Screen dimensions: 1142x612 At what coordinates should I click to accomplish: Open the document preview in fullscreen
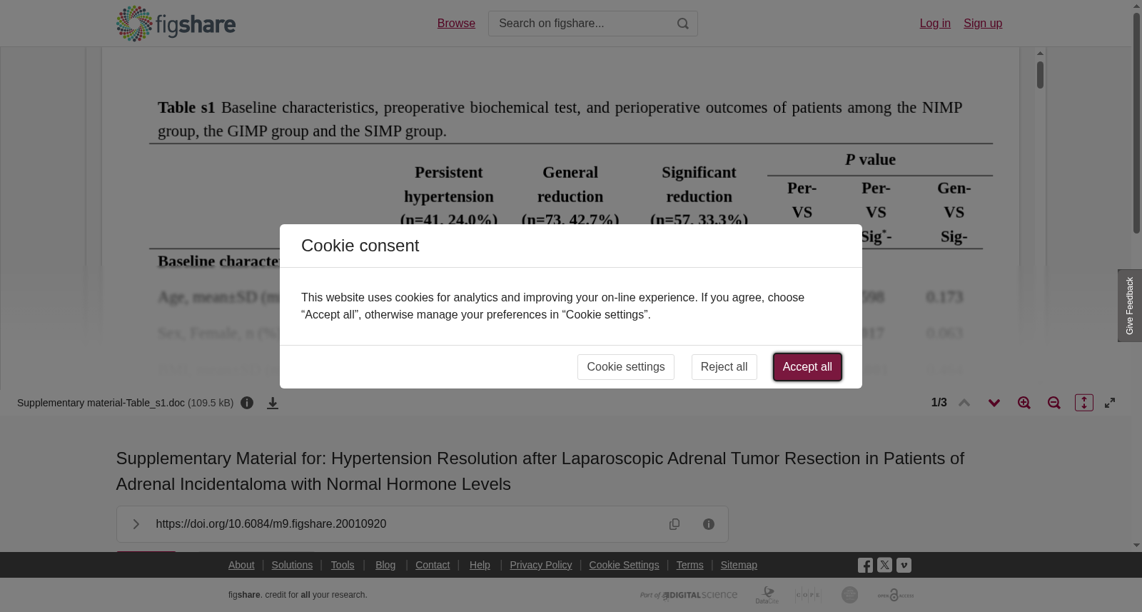click(1110, 403)
